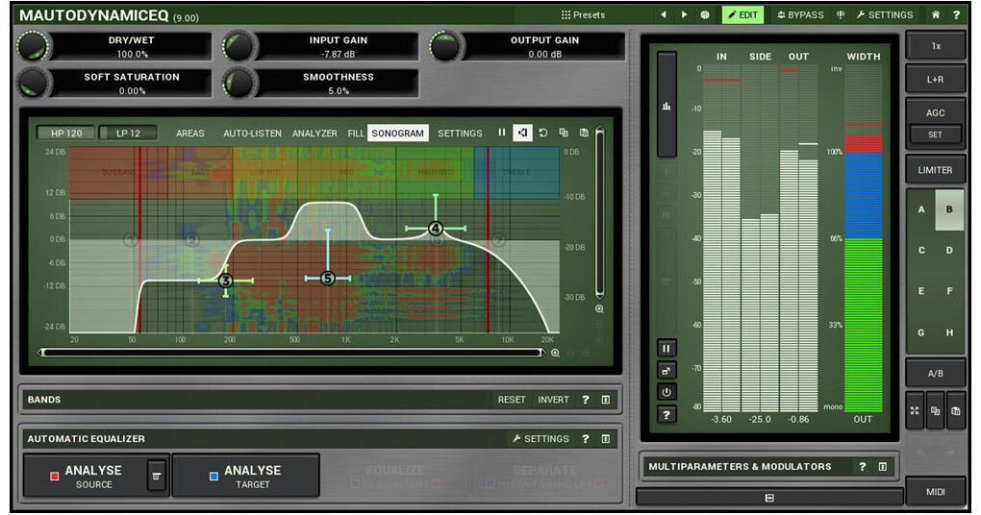Select EQ band node 3
Image resolution: width=981 pixels, height=515 pixels.
[x=226, y=282]
